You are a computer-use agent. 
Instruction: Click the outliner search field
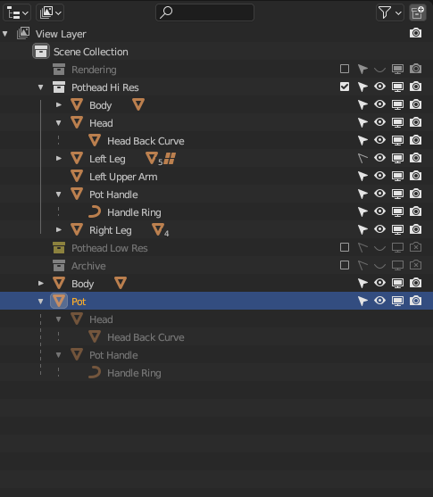pyautogui.click(x=204, y=12)
